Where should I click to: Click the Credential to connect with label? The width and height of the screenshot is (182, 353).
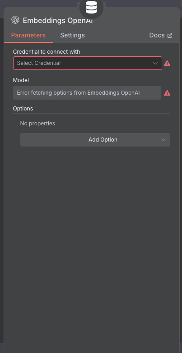pos(47,52)
